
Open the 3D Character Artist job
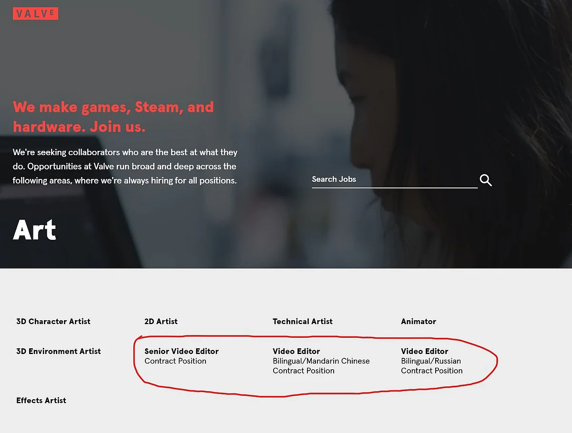(53, 321)
